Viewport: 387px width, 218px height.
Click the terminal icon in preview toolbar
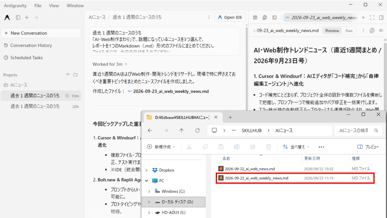(x=274, y=17)
